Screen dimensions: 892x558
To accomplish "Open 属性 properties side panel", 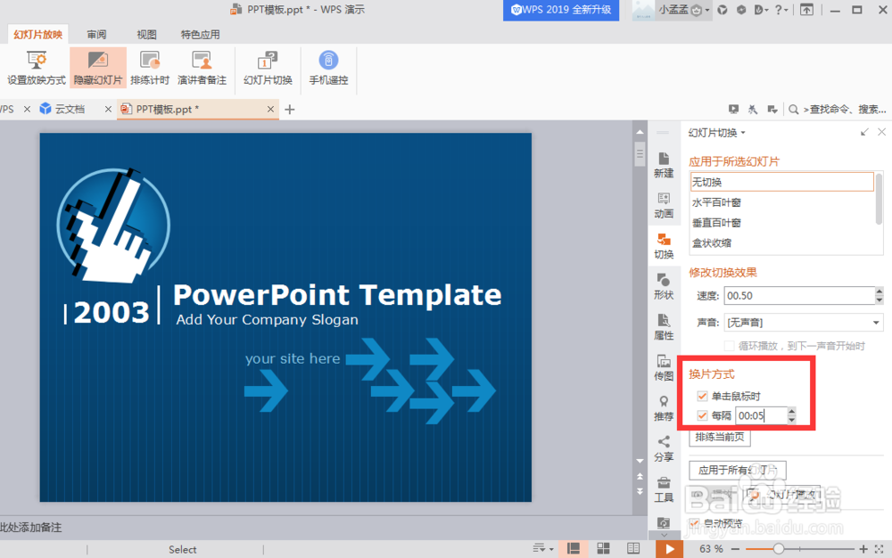I will point(664,327).
